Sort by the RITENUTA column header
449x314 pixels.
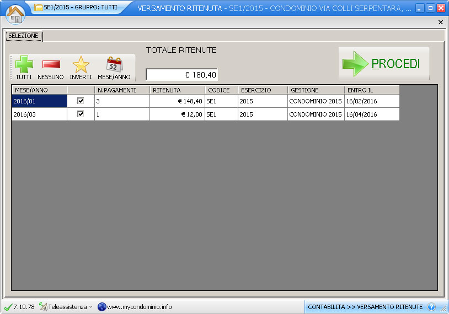click(177, 90)
